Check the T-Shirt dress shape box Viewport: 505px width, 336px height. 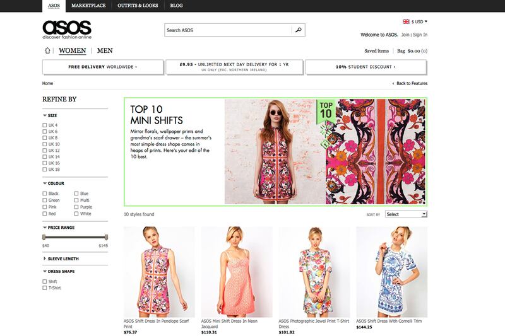click(44, 288)
